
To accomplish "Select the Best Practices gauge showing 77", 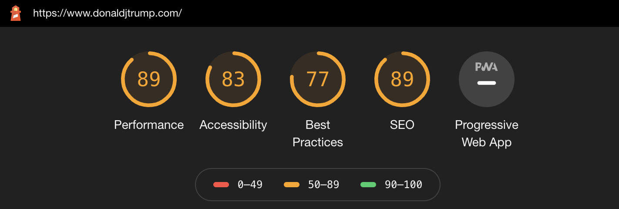I will pyautogui.click(x=318, y=79).
